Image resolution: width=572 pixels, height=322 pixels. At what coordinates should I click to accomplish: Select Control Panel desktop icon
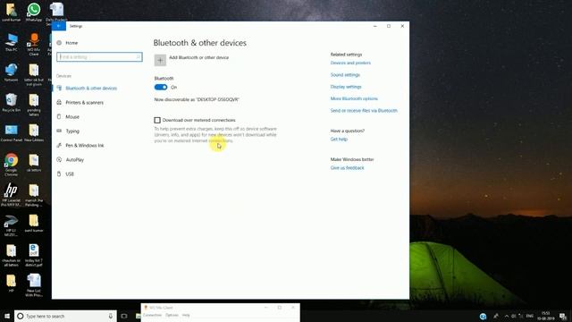click(12, 133)
